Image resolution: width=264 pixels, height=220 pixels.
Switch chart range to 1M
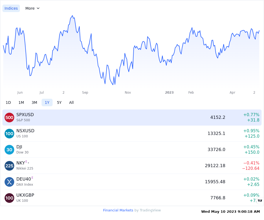click(21, 102)
